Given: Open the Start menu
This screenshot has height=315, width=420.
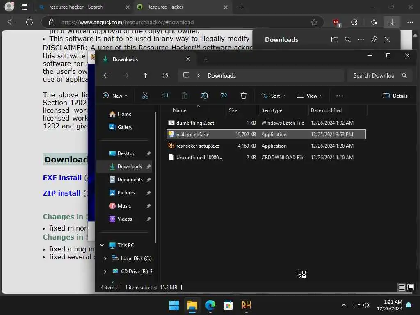Looking at the screenshot, I should point(174,305).
